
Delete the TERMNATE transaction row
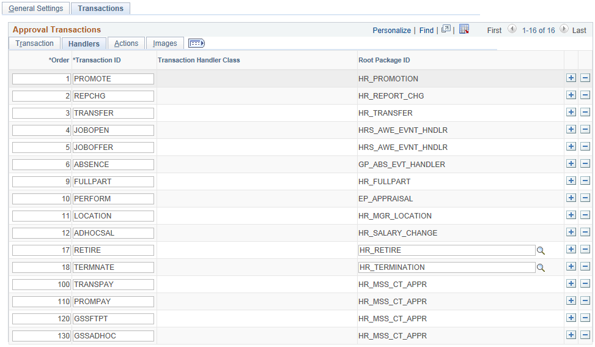[x=585, y=266]
